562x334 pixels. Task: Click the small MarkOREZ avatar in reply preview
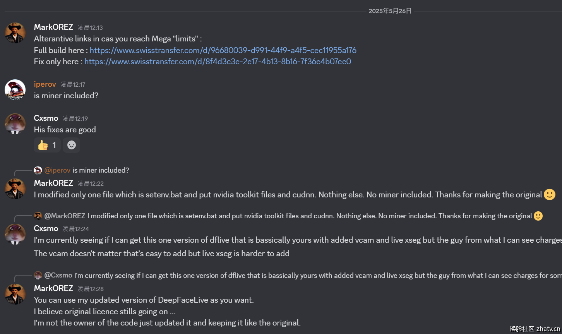pos(38,216)
